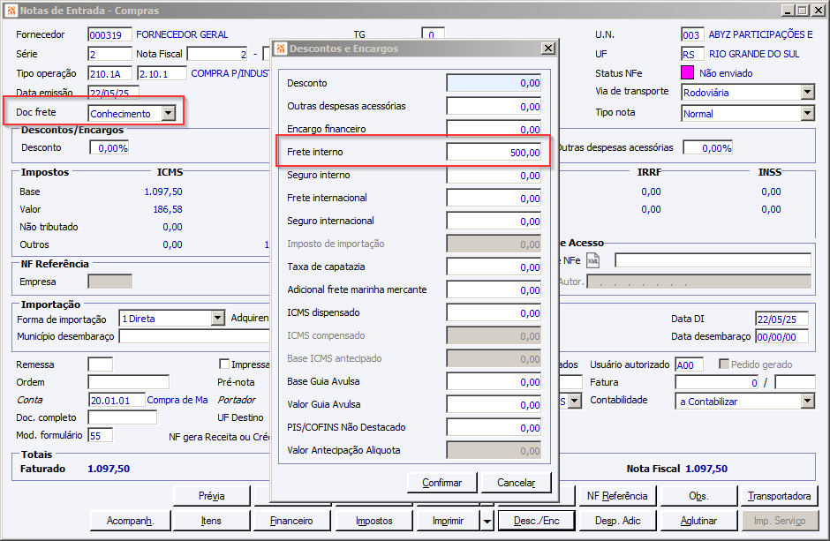Click the Frete internacional field
The width and height of the screenshot is (830, 541).
pos(494,198)
